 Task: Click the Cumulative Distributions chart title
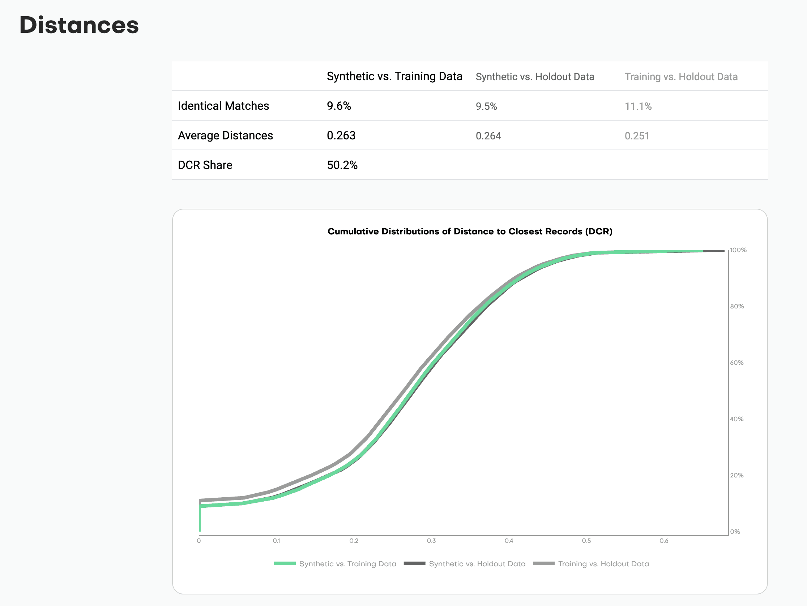[470, 231]
